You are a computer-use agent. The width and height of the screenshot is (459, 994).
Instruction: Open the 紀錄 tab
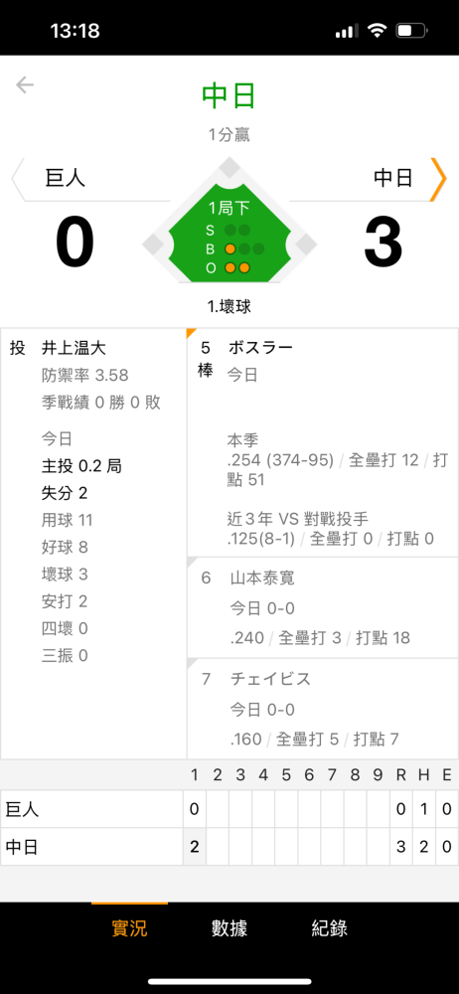[x=330, y=928]
